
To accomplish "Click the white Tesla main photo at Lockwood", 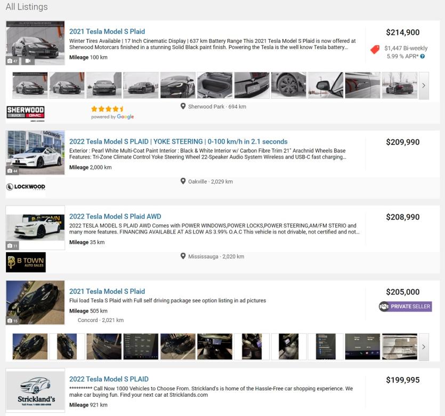I will [35, 152].
